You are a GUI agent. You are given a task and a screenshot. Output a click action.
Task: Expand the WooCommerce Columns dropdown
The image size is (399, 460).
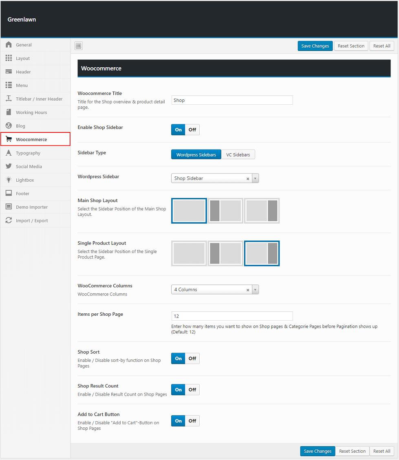(255, 290)
